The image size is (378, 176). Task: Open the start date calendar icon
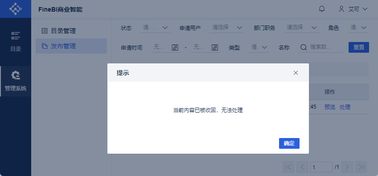point(175,47)
